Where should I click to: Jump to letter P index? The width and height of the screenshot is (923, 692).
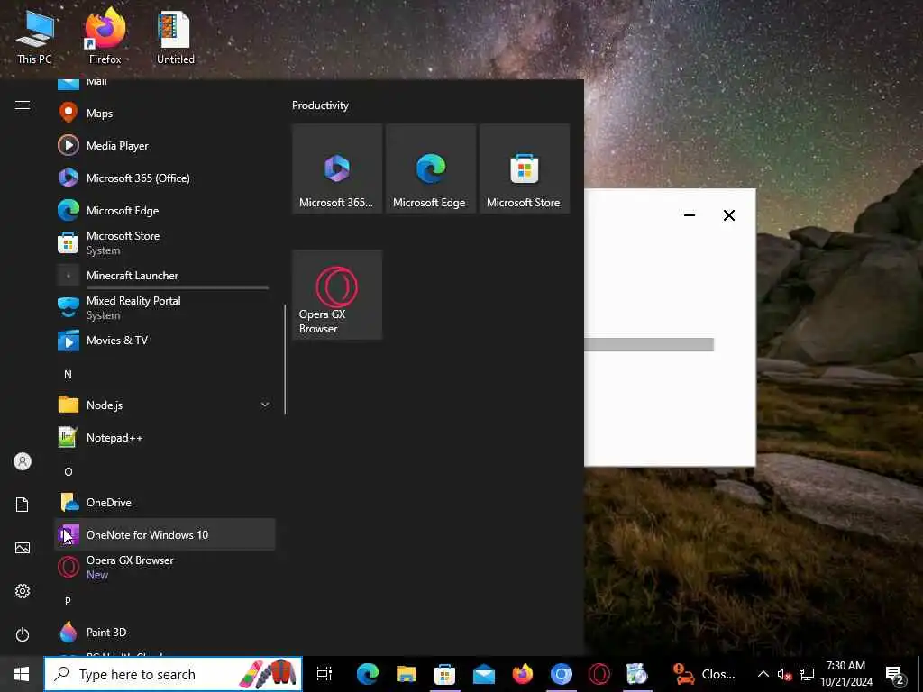(68, 601)
